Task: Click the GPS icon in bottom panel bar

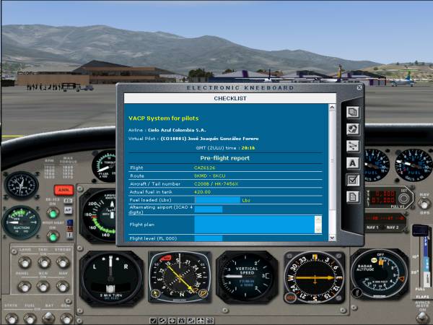Action: (191, 321)
